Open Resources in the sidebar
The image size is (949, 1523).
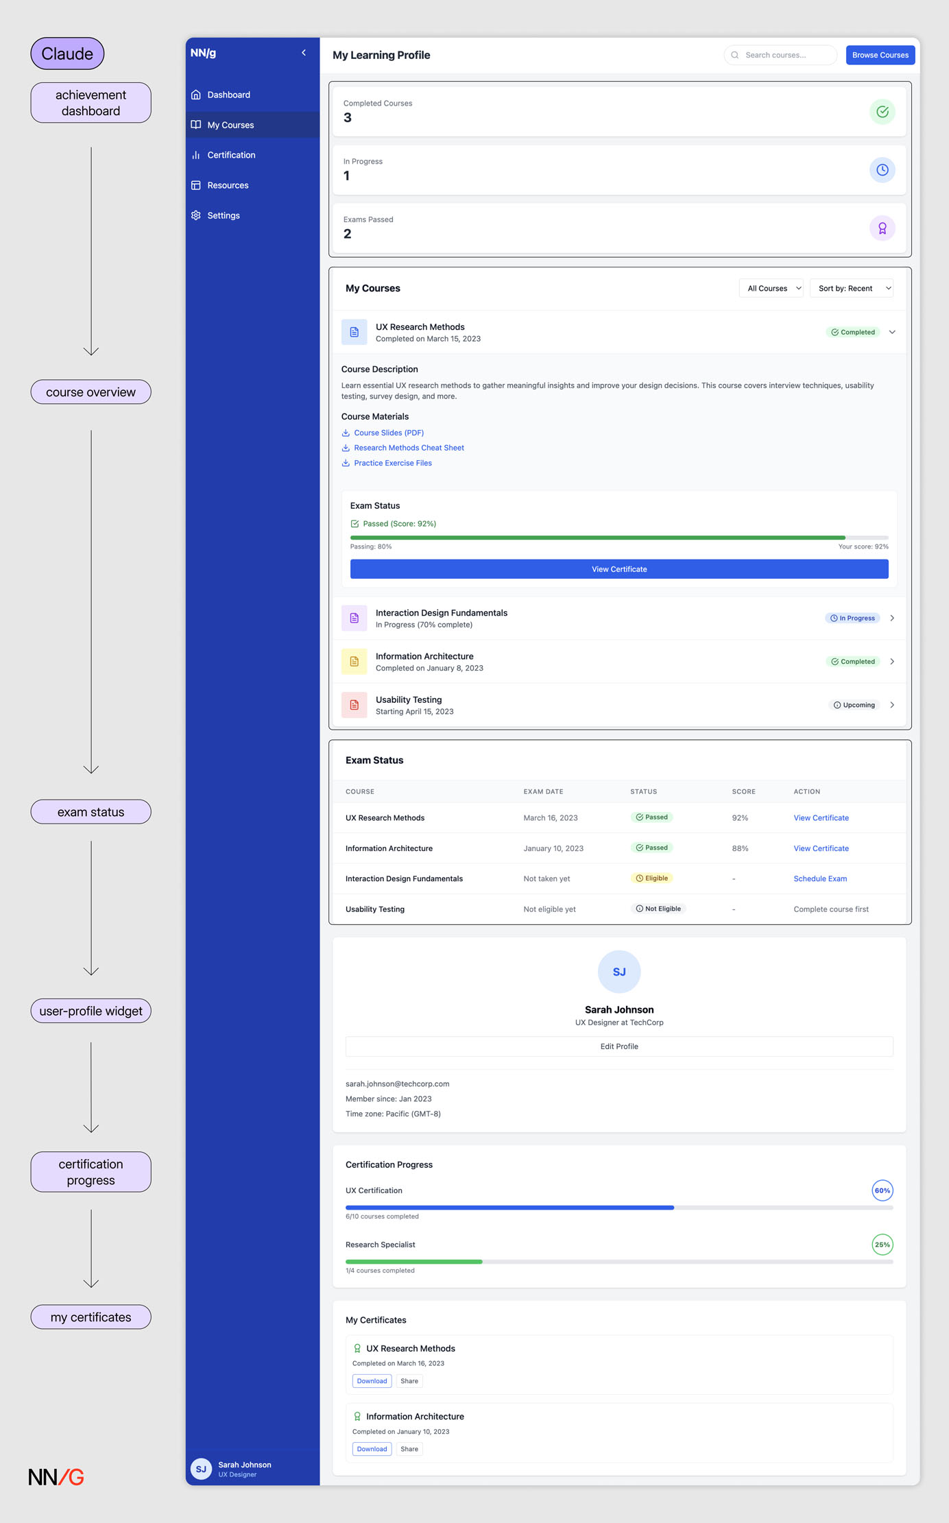click(252, 185)
